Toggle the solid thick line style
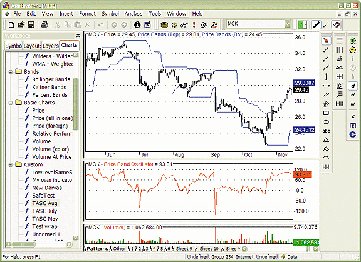The width and height of the screenshot is (361, 262). (317, 24)
